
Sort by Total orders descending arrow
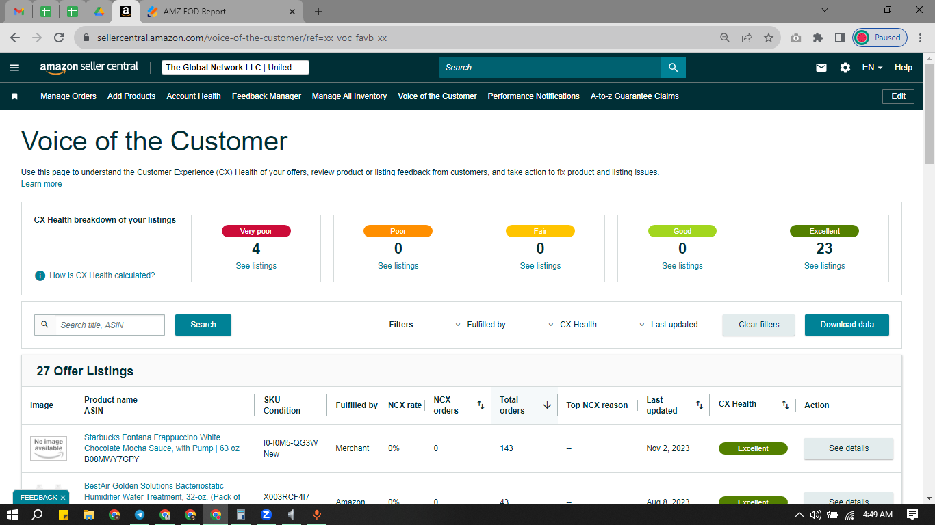click(x=547, y=405)
